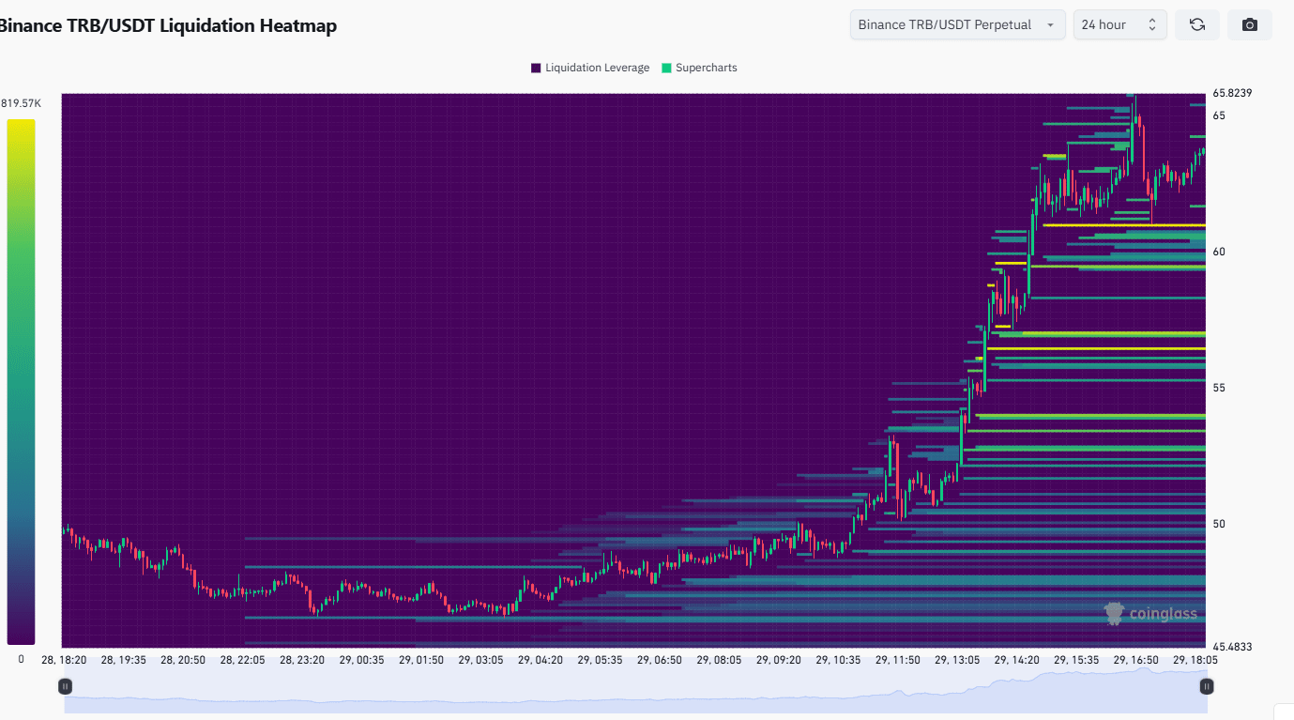Viewport: 1294px width, 720px height.
Task: Click the 55 price axis label
Action: [1219, 388]
